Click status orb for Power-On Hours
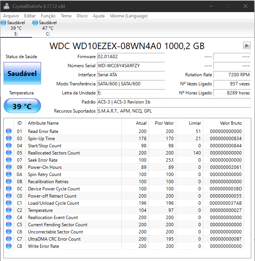 [x=9, y=167]
